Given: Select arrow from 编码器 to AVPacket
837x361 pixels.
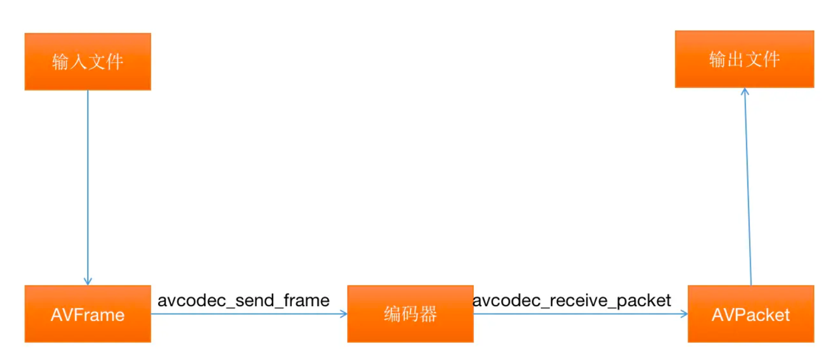Looking at the screenshot, I should point(581,314).
